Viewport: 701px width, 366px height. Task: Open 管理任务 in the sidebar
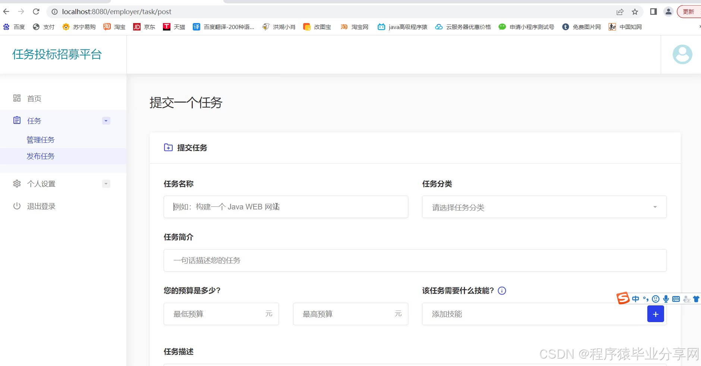point(41,140)
